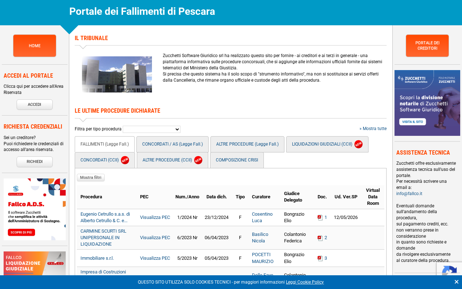
Task: Go to HOME orange button
Action: pos(35,46)
